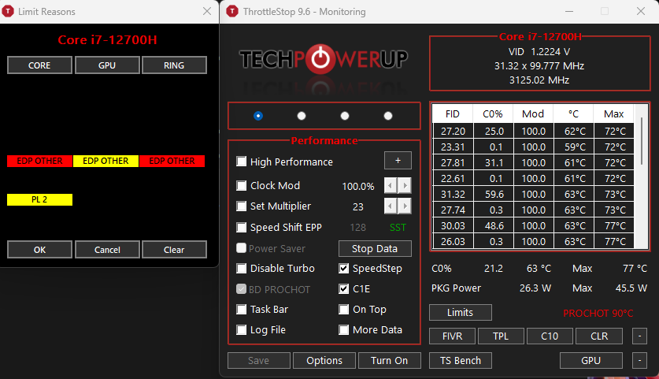This screenshot has width=659, height=379.
Task: Enable the Speed Shift EPP checkbox
Action: coord(241,228)
